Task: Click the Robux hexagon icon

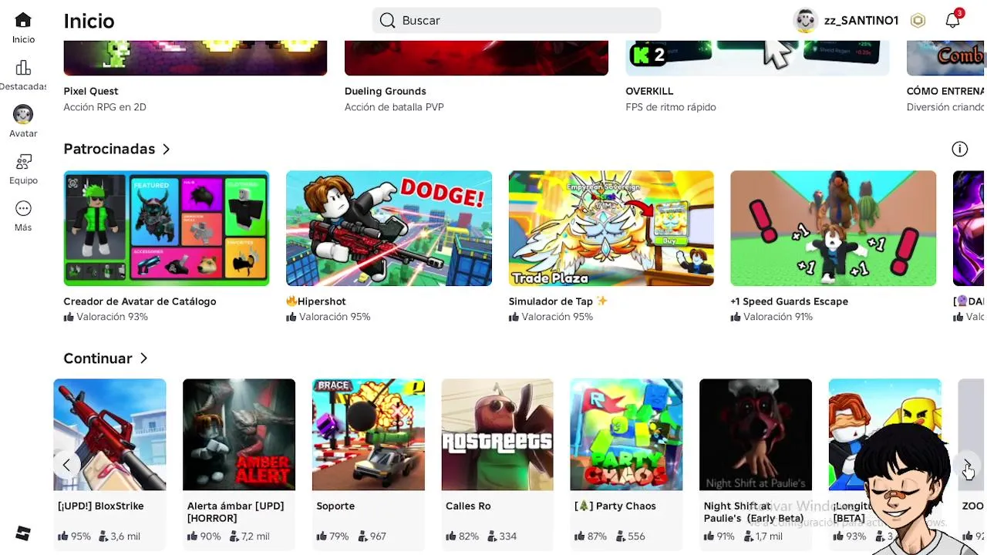Action: [x=918, y=21]
